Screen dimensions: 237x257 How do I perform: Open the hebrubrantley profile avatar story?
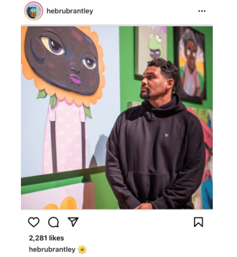(34, 11)
